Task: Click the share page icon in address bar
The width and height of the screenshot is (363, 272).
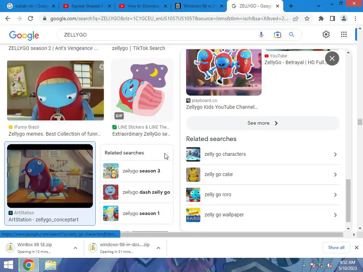Action: point(296,18)
